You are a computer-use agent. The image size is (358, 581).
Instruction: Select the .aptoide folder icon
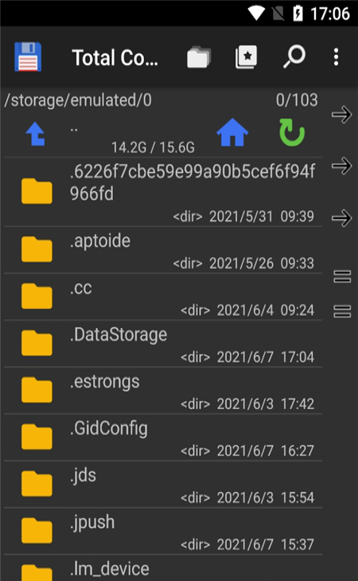pos(37,249)
